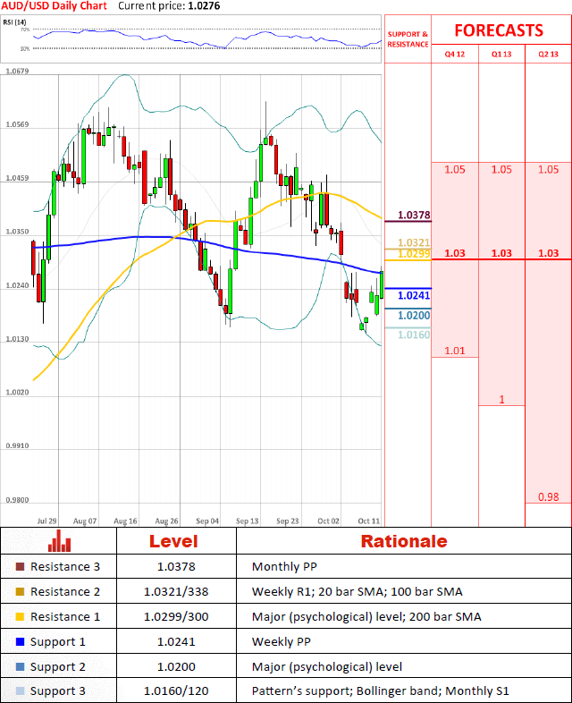This screenshot has width=572, height=703.
Task: Switch to the Q1 13 forecast column
Action: click(501, 55)
